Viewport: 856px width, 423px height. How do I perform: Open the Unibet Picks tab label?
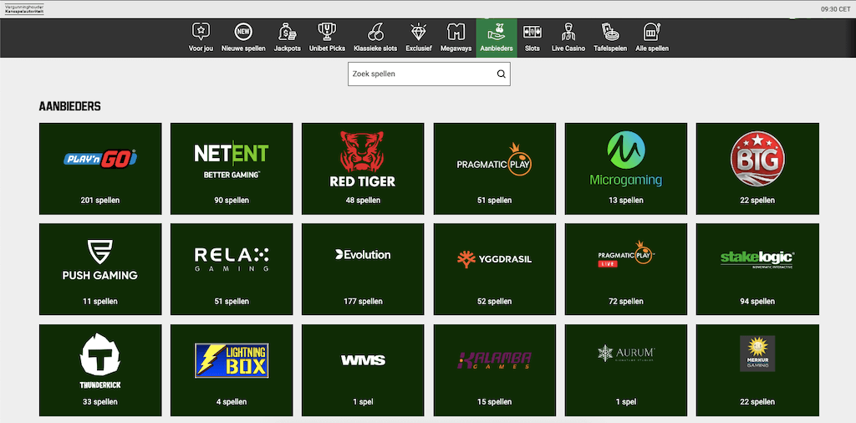(327, 48)
